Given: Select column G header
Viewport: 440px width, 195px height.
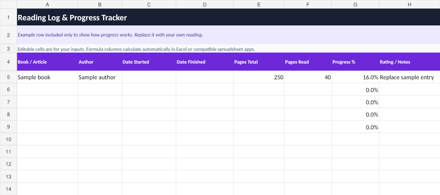Looking at the screenshot, I should point(355,4).
